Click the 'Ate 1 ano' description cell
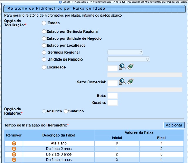This screenshot has width=188, height=163. 59,143
